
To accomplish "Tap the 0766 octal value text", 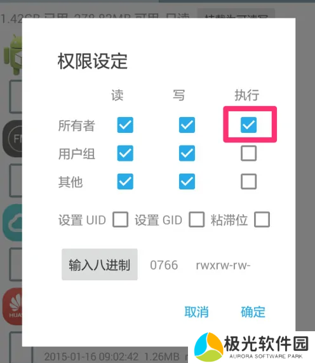I will pos(164,265).
